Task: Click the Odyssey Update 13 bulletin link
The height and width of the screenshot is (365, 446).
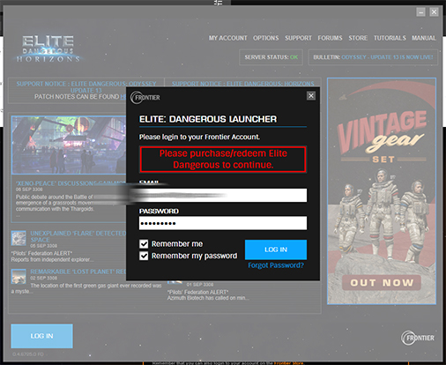Action: pyautogui.click(x=387, y=57)
